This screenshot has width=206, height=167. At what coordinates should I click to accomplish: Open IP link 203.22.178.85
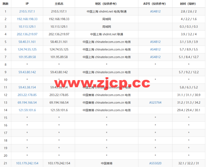pos(27,95)
